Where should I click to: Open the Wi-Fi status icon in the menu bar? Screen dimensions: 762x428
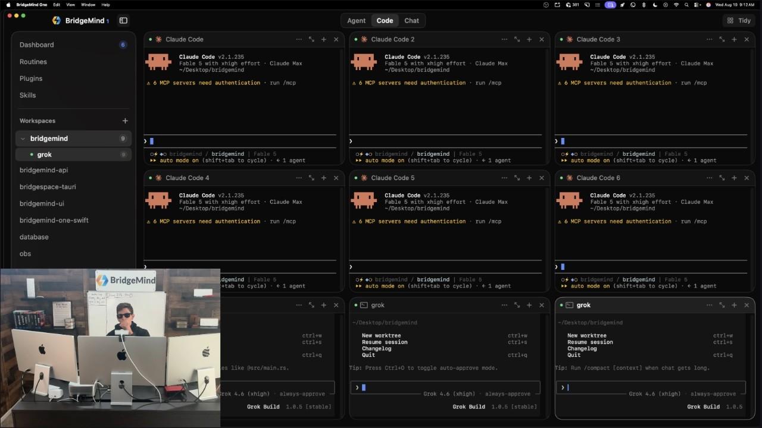tap(676, 5)
